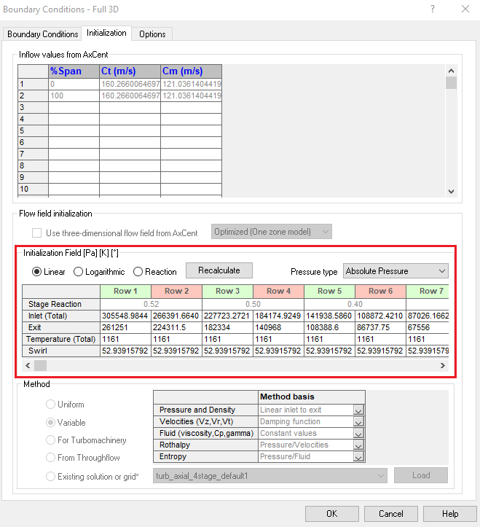Click Inlet (Total) value 305548.9844

point(125,316)
